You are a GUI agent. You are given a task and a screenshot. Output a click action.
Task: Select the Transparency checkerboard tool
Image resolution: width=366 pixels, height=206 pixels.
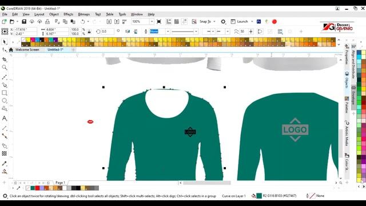[x=4, y=153]
